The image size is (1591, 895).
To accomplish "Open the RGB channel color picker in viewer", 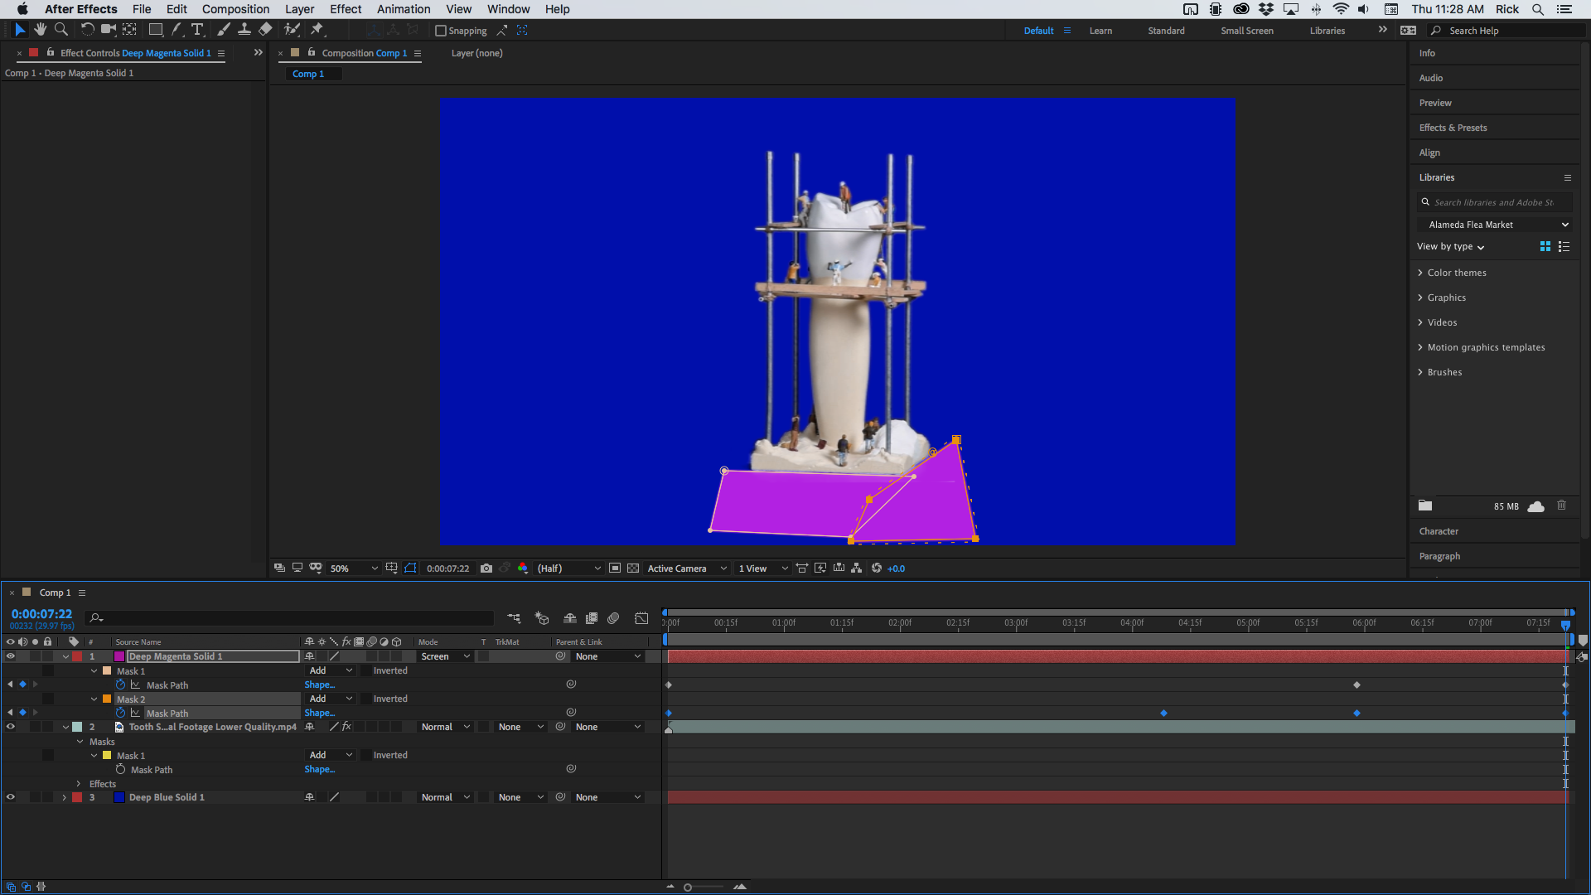I will pos(523,568).
